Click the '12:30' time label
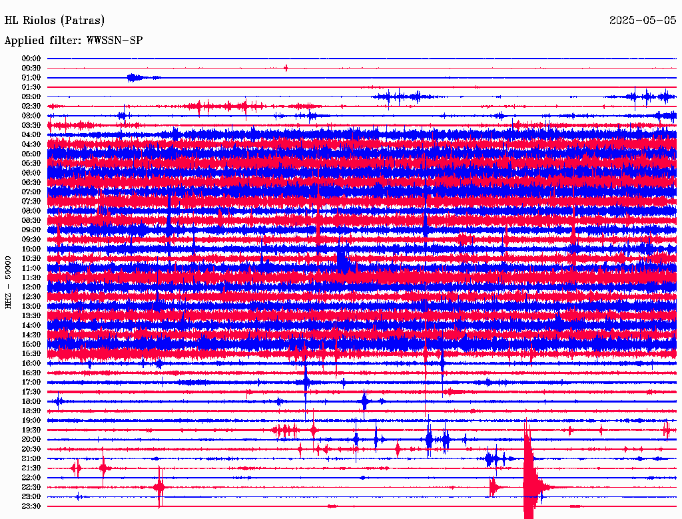 click(31, 297)
